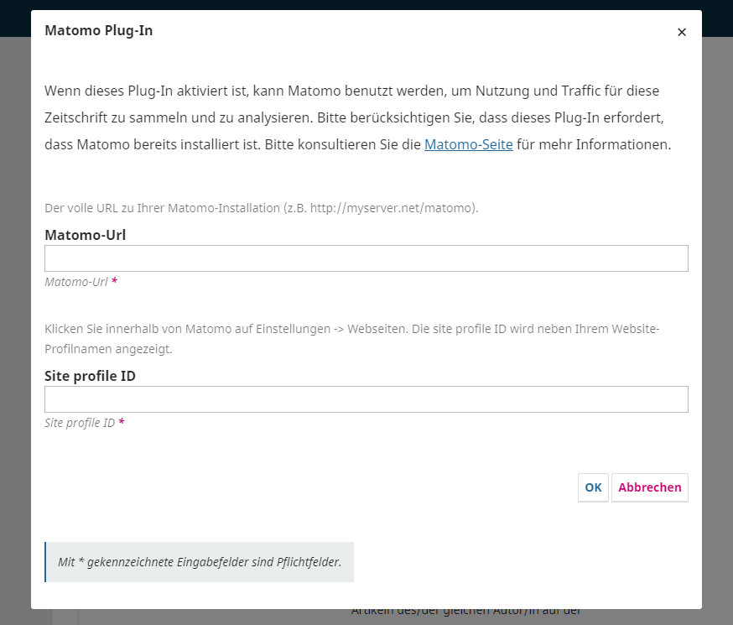Open the Matomo-Seite link
The height and width of the screenshot is (625, 733).
click(468, 144)
